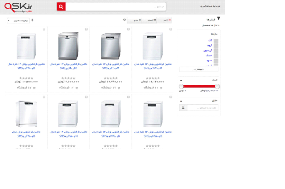This screenshot has height=189, width=285.
Task: Click the title filter search magnifier button
Action: [183, 108]
